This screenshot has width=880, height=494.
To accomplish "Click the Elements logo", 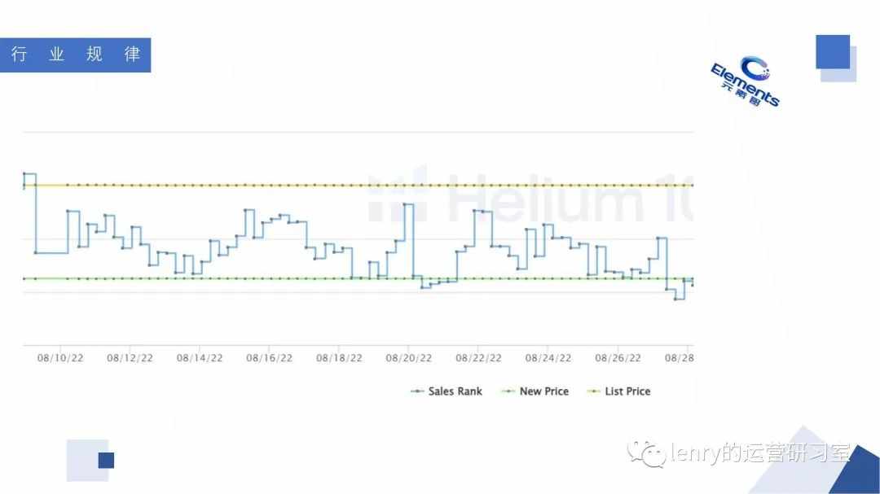I will coord(746,81).
